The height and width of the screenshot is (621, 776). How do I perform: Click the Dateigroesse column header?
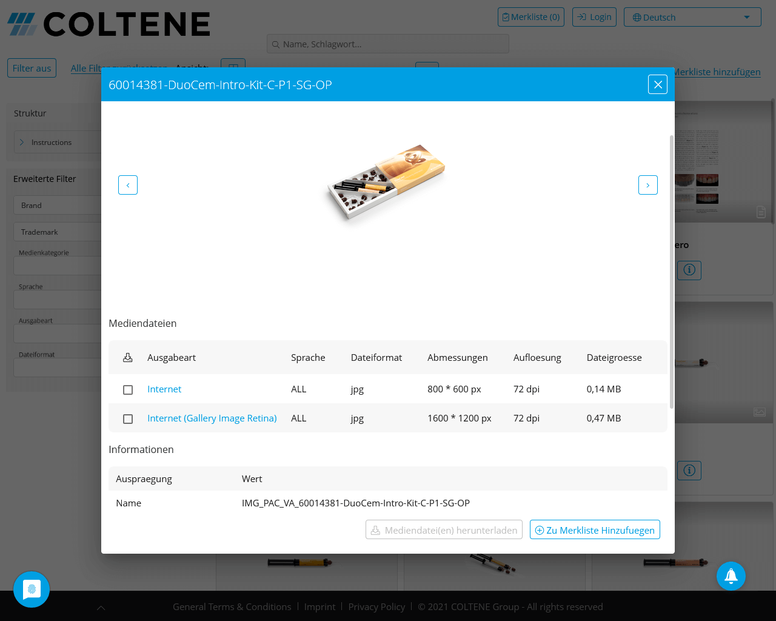(614, 357)
